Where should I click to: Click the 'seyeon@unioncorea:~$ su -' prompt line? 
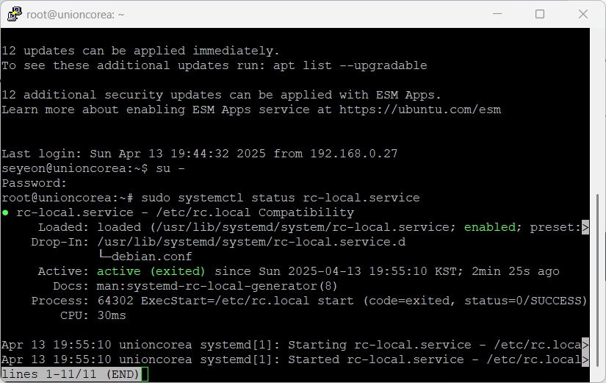pos(93,168)
